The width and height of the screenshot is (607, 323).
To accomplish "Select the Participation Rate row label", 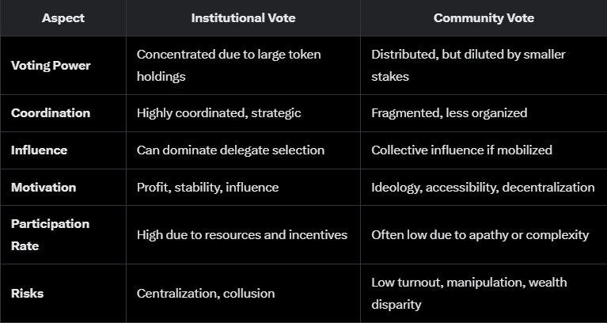I will (51, 234).
